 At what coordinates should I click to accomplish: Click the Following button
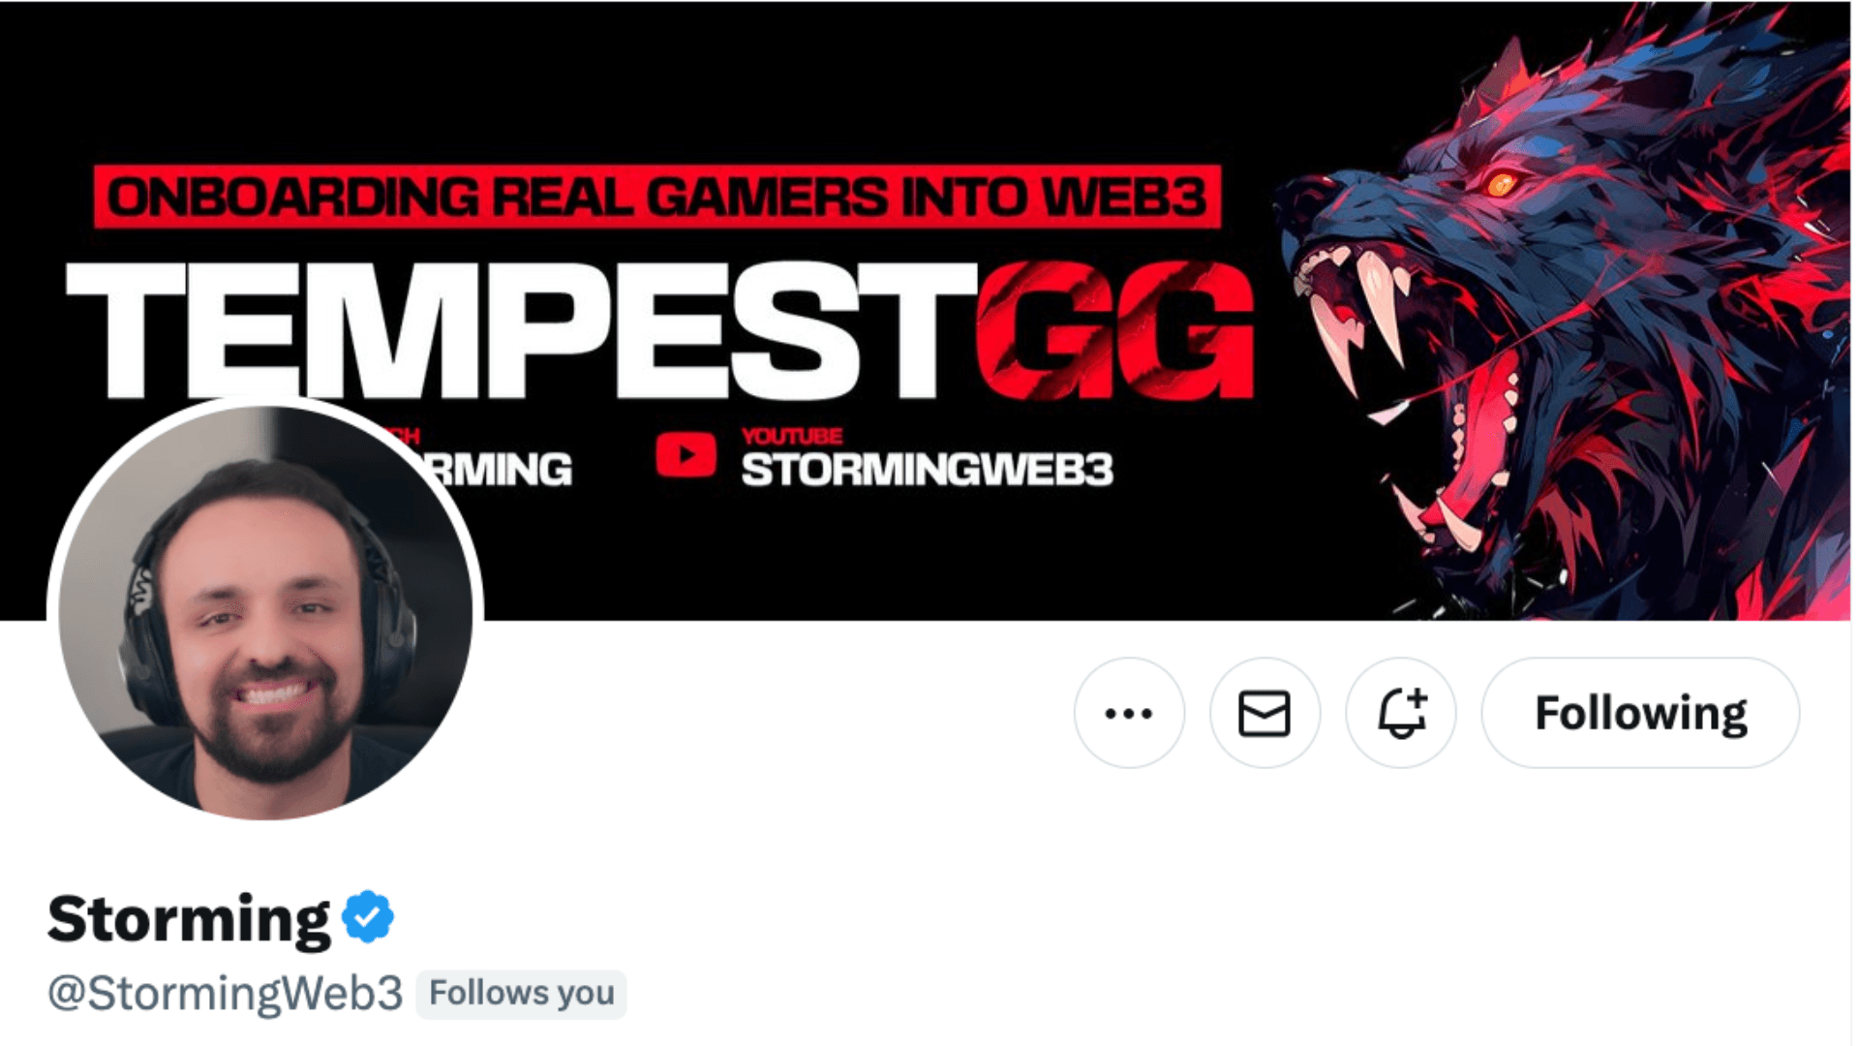(x=1640, y=714)
